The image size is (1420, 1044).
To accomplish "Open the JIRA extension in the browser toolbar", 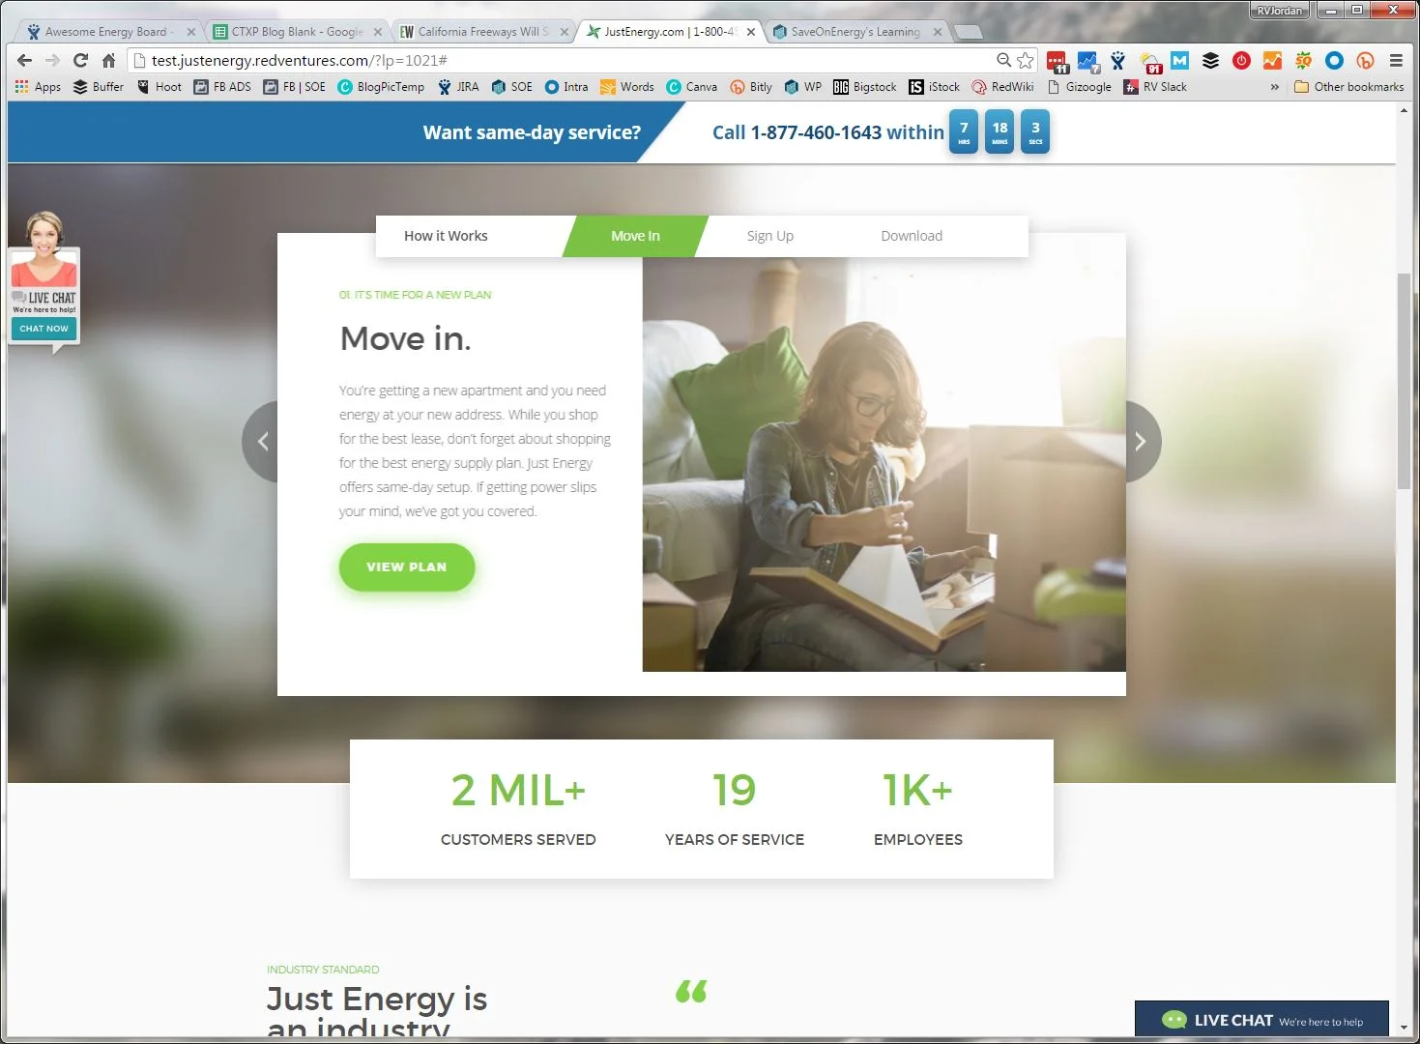I will point(1118,61).
